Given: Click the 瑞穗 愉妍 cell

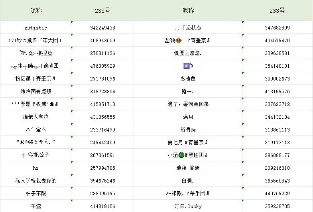Looking at the screenshot, I should click(188, 168).
